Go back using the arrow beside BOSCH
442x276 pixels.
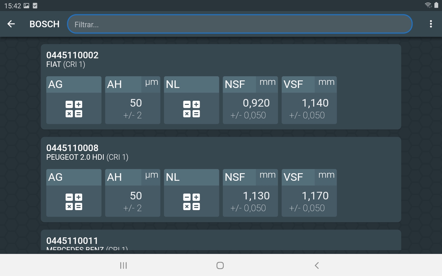click(x=11, y=24)
